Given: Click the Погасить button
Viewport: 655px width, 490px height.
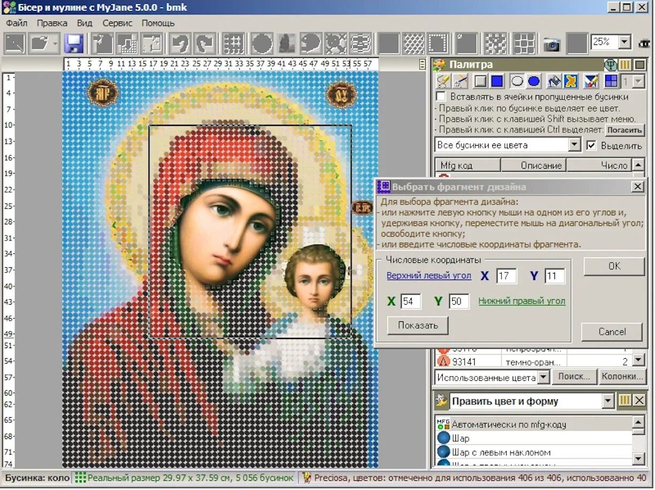Looking at the screenshot, I should [625, 130].
